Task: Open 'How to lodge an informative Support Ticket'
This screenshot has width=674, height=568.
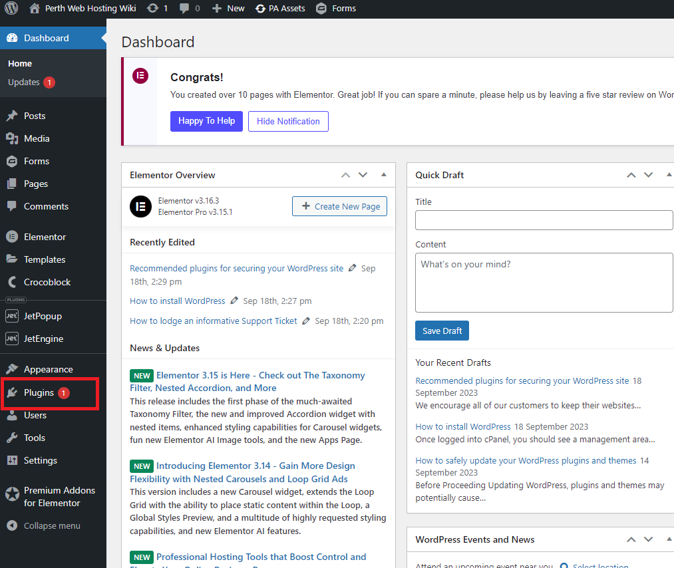Action: (213, 321)
